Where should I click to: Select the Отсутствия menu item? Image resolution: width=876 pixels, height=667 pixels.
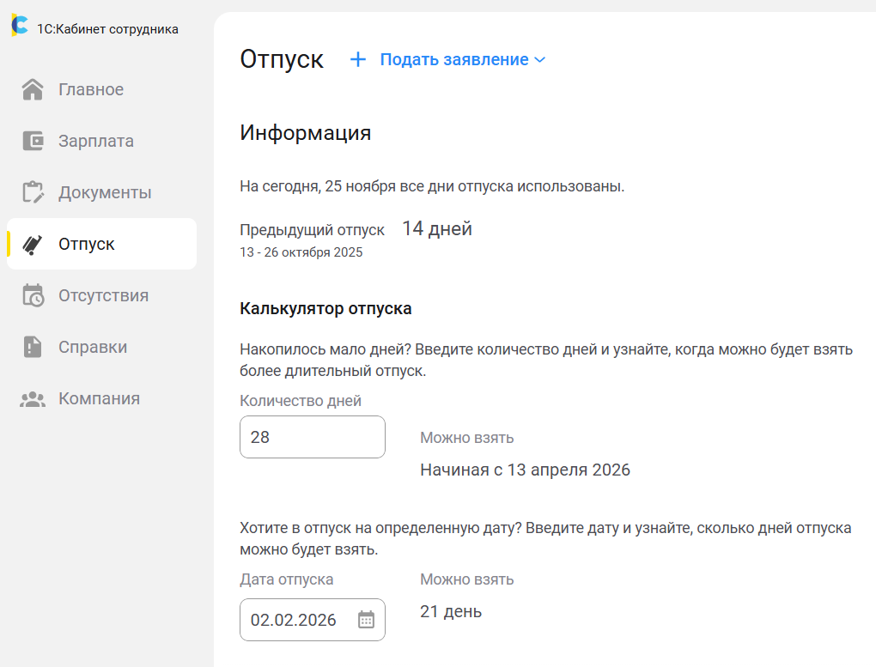pos(103,295)
